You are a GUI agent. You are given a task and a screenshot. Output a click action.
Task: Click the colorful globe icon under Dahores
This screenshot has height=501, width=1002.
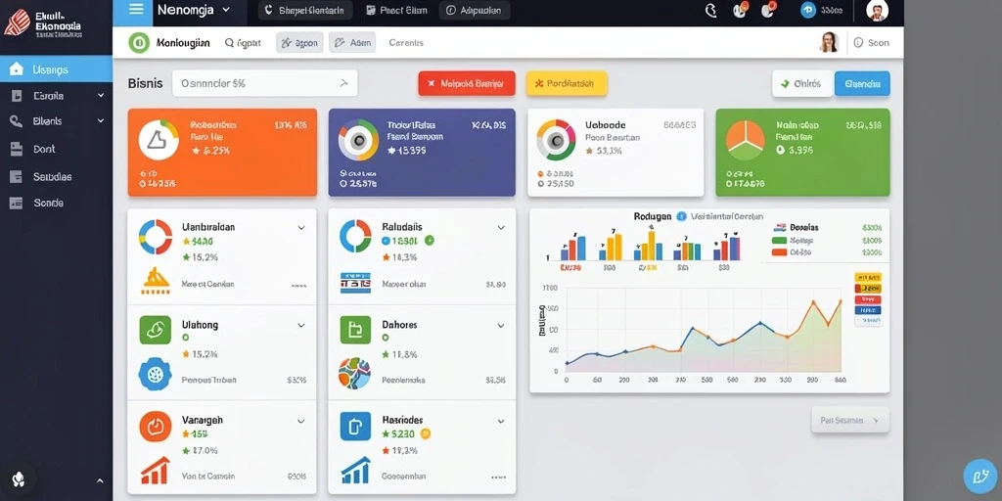point(355,374)
